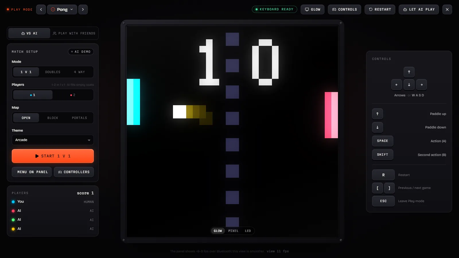The width and height of the screenshot is (459, 258).
Task: Select the Portals map
Action: [79, 118]
